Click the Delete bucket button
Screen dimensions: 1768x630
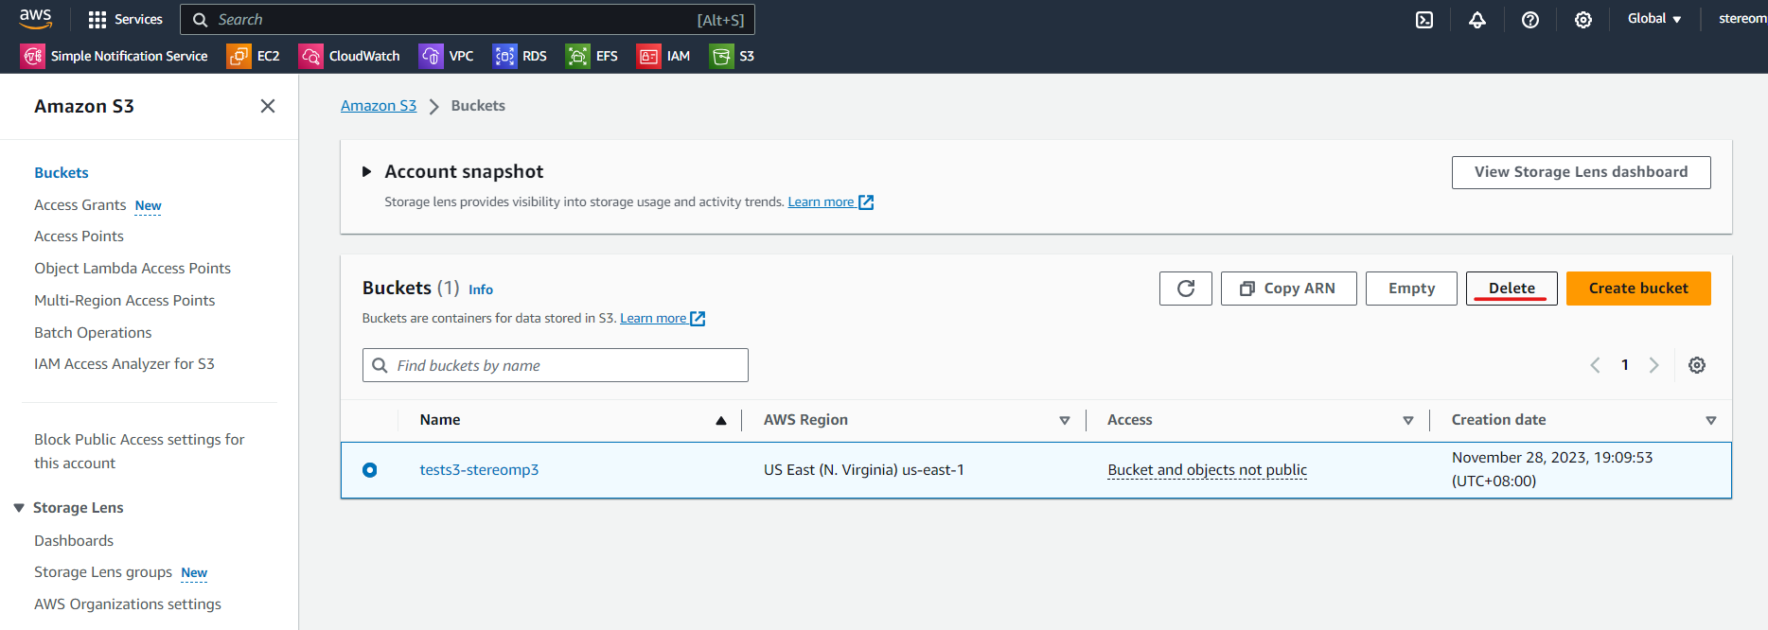1512,289
